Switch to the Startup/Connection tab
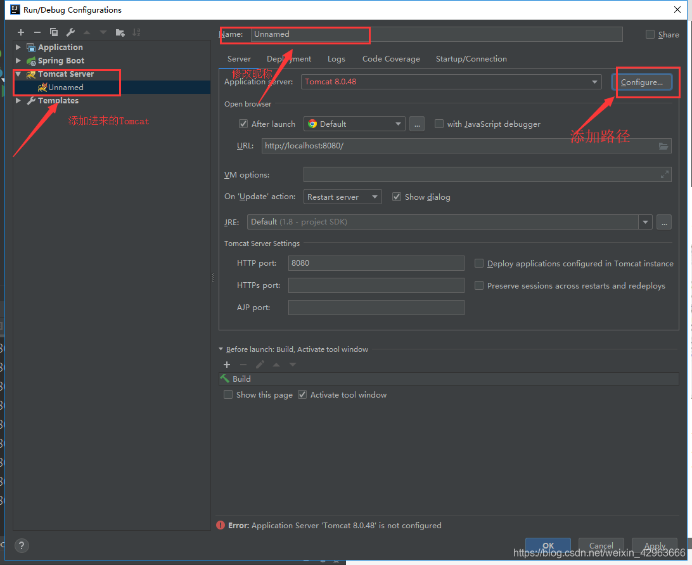The image size is (692, 565). pyautogui.click(x=471, y=59)
